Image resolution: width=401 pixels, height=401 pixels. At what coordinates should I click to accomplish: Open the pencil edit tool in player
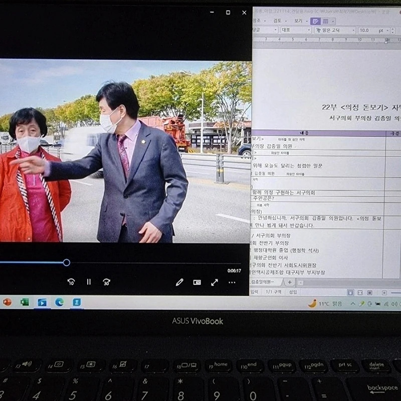179,282
